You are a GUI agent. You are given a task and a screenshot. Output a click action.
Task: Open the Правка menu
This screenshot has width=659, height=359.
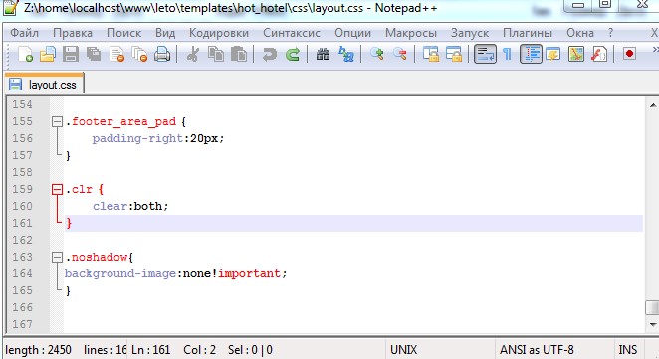pos(73,33)
